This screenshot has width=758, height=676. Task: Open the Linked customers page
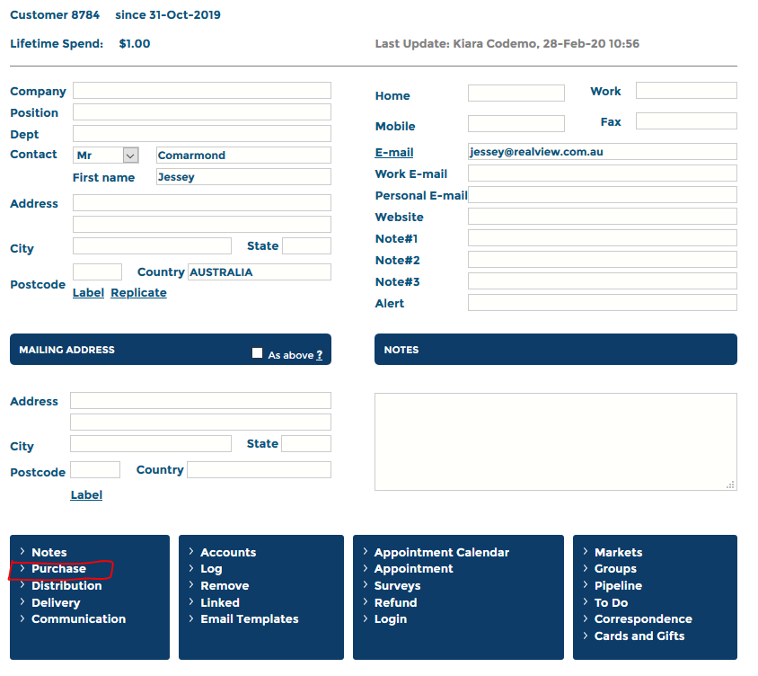(220, 602)
